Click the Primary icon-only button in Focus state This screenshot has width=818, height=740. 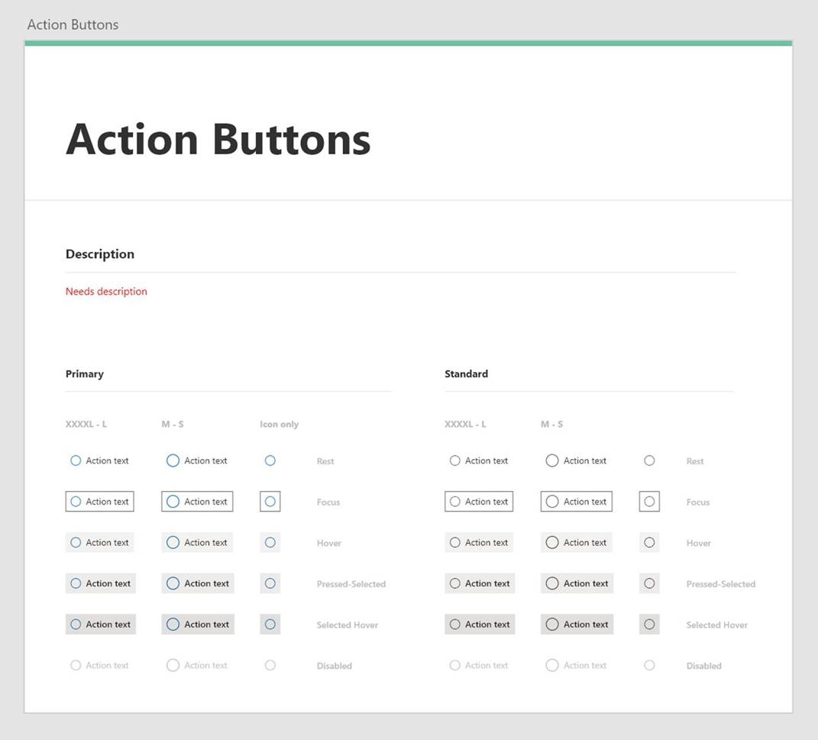coord(270,501)
